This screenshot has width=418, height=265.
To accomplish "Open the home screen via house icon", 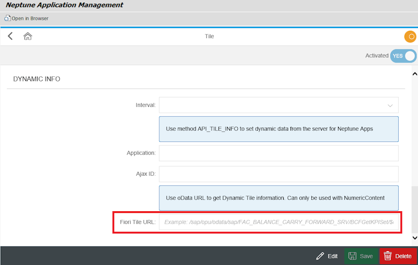I will click(28, 36).
